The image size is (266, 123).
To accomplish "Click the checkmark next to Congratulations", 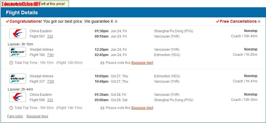I will 7,21.
